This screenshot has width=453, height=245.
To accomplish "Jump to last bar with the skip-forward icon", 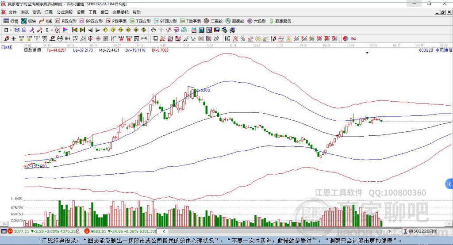I will pyautogui.click(x=82, y=30).
